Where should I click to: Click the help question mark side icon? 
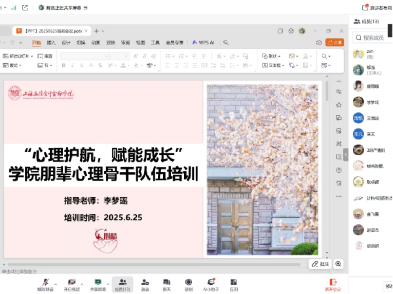(x=339, y=170)
